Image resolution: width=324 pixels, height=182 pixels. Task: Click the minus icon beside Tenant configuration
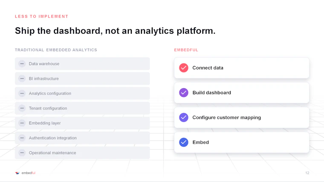[x=22, y=108]
